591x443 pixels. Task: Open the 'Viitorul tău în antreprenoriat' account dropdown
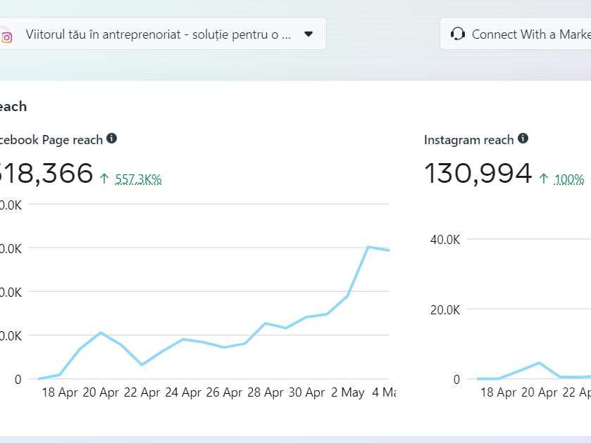[158, 34]
